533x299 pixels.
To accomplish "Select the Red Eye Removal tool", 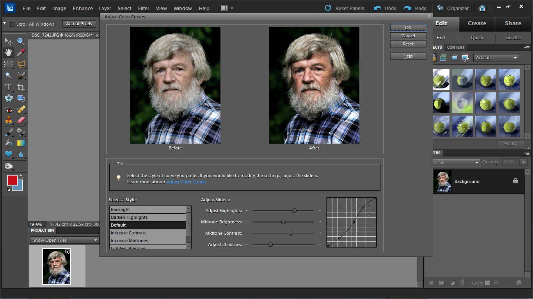I will [x=8, y=109].
